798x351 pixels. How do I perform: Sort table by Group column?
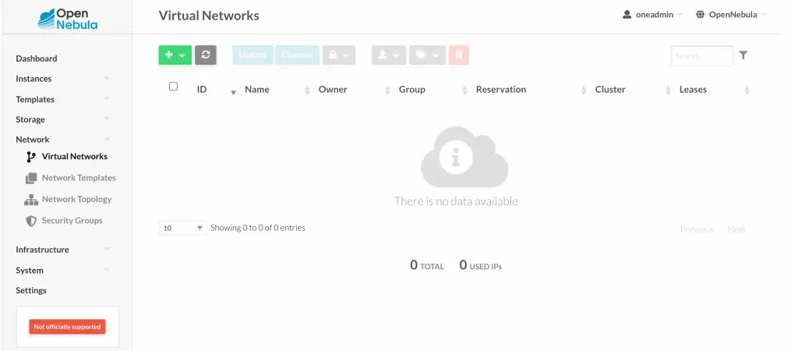tap(411, 90)
